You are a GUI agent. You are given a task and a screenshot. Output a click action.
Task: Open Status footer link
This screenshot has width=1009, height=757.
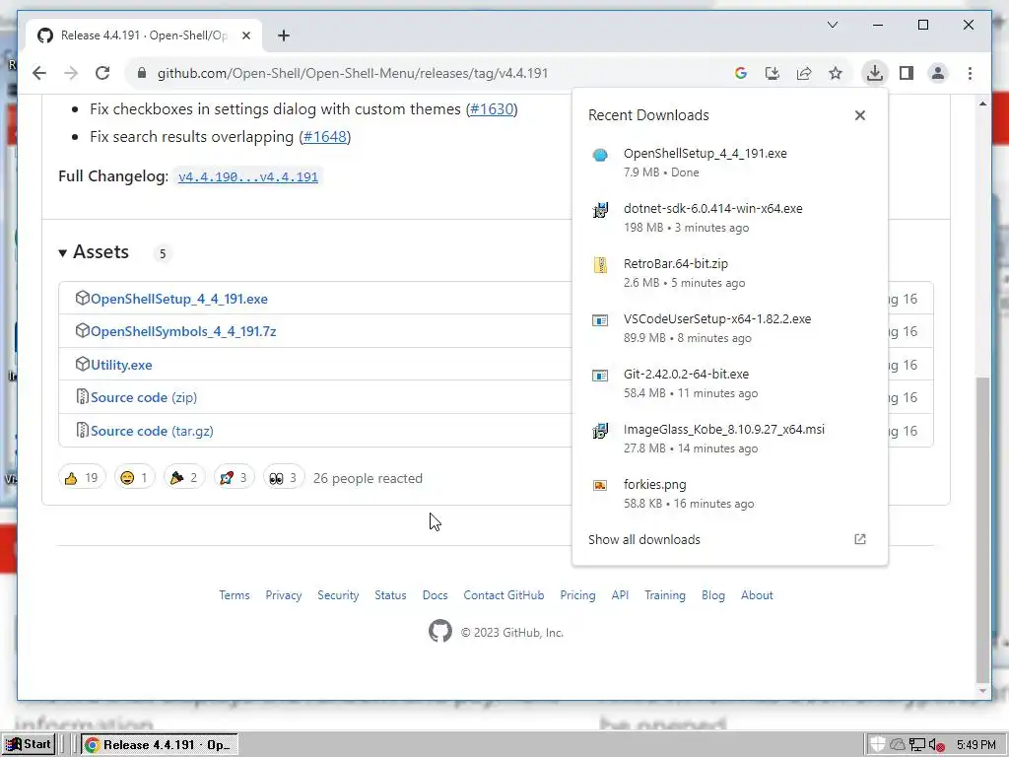pyautogui.click(x=390, y=595)
